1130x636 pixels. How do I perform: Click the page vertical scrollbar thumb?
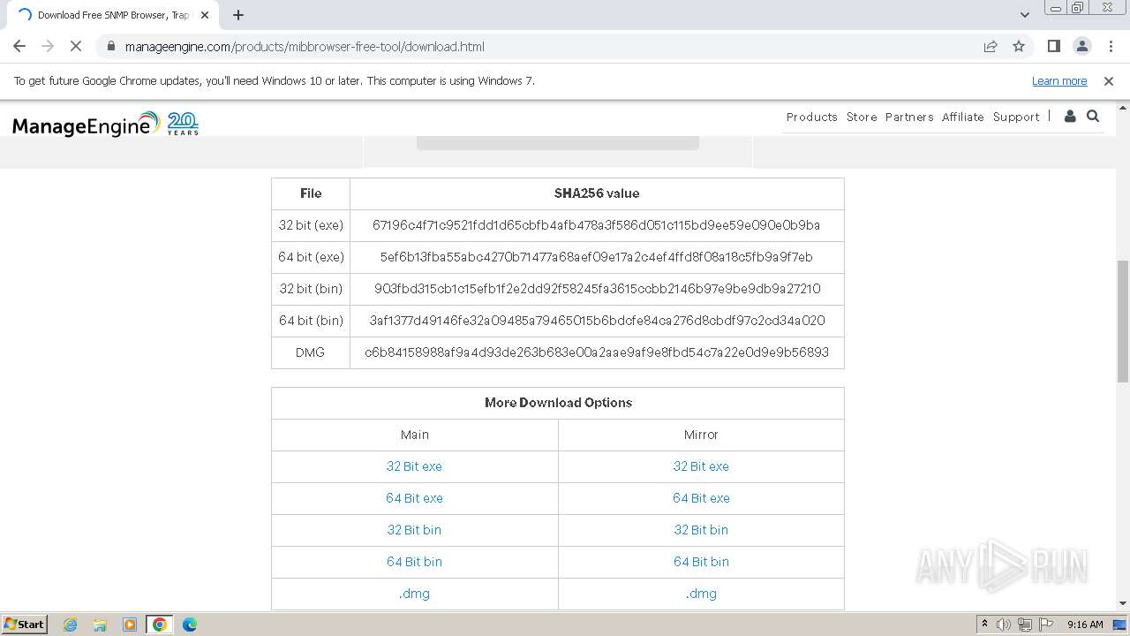coord(1122,322)
